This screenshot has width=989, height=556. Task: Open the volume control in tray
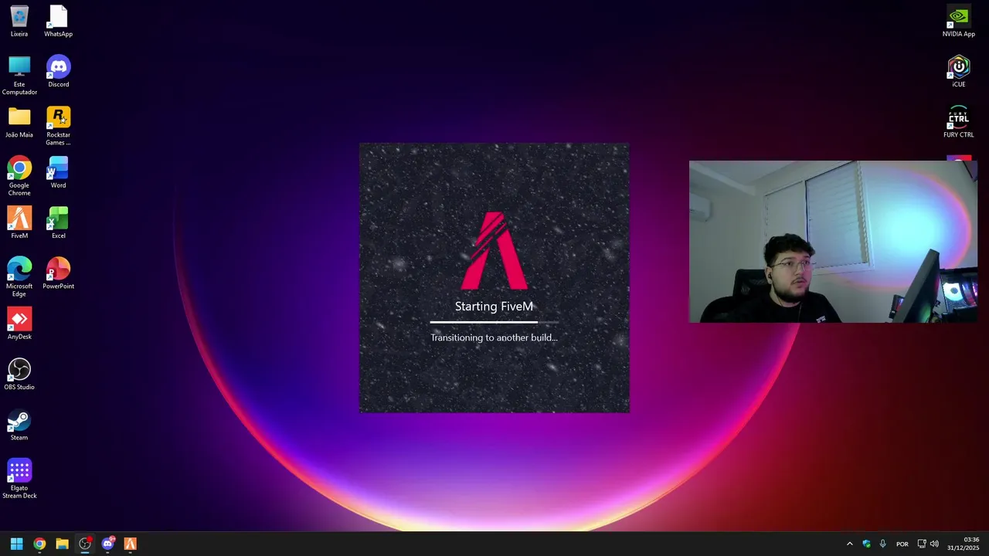tap(934, 544)
